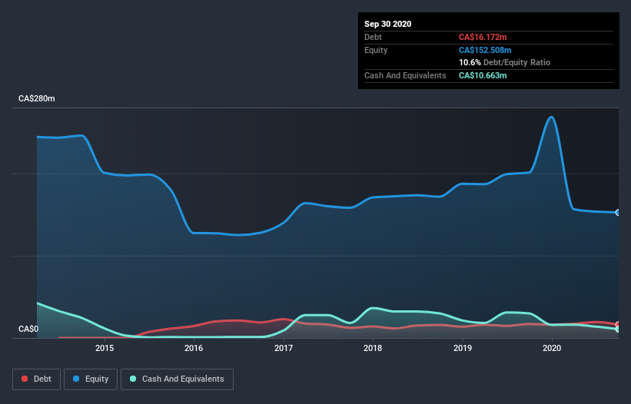631x404 pixels.
Task: Click the 2015 x-axis label
Action: [105, 348]
